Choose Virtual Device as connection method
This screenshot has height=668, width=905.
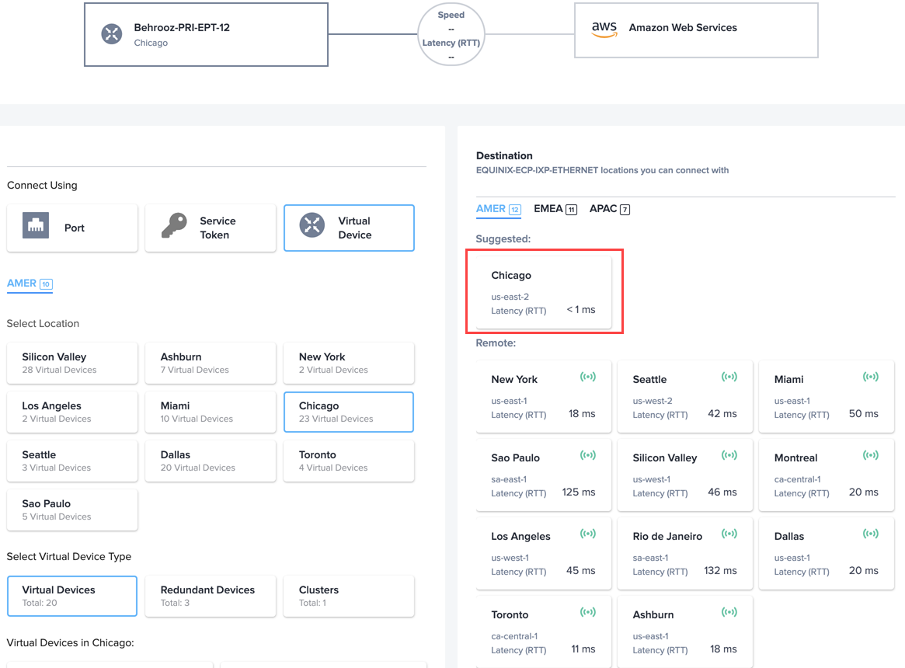[350, 228]
